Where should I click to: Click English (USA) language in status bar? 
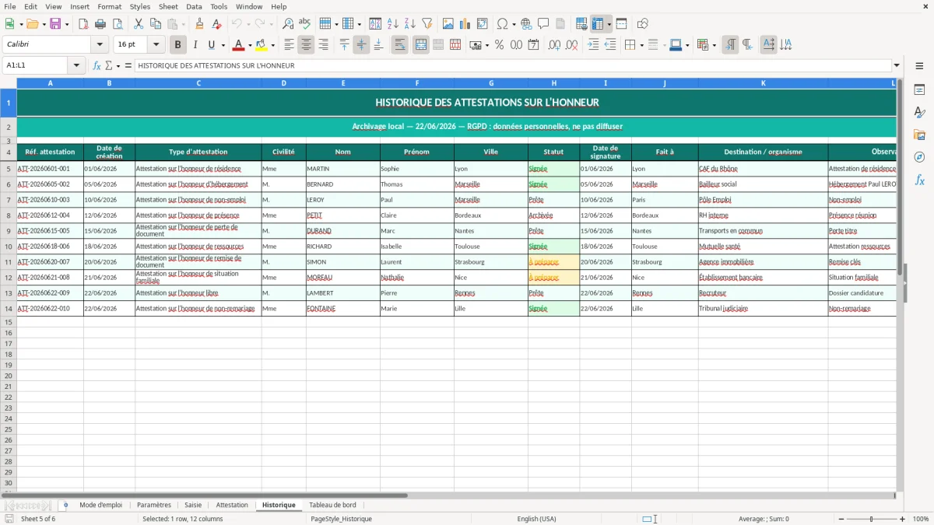(536, 519)
